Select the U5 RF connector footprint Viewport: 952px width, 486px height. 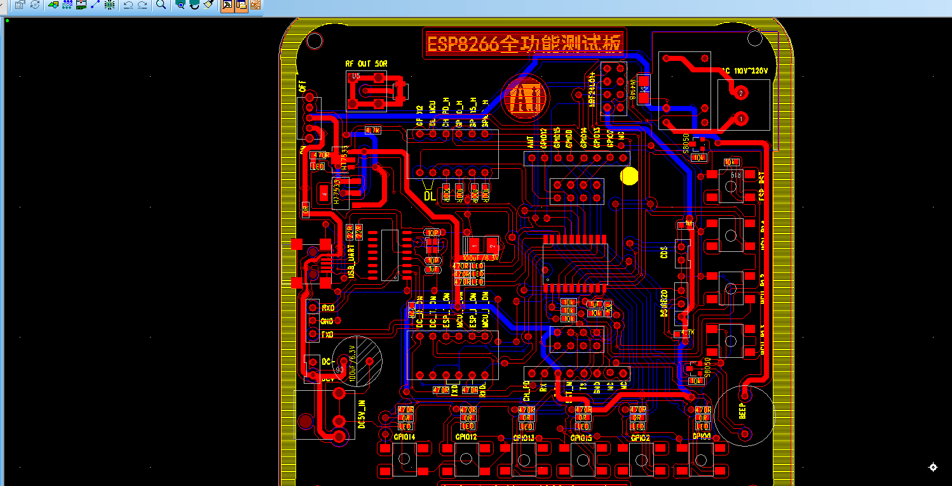(x=367, y=92)
